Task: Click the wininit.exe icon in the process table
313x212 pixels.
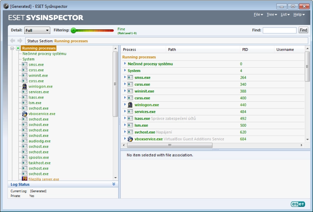Action: (x=130, y=91)
